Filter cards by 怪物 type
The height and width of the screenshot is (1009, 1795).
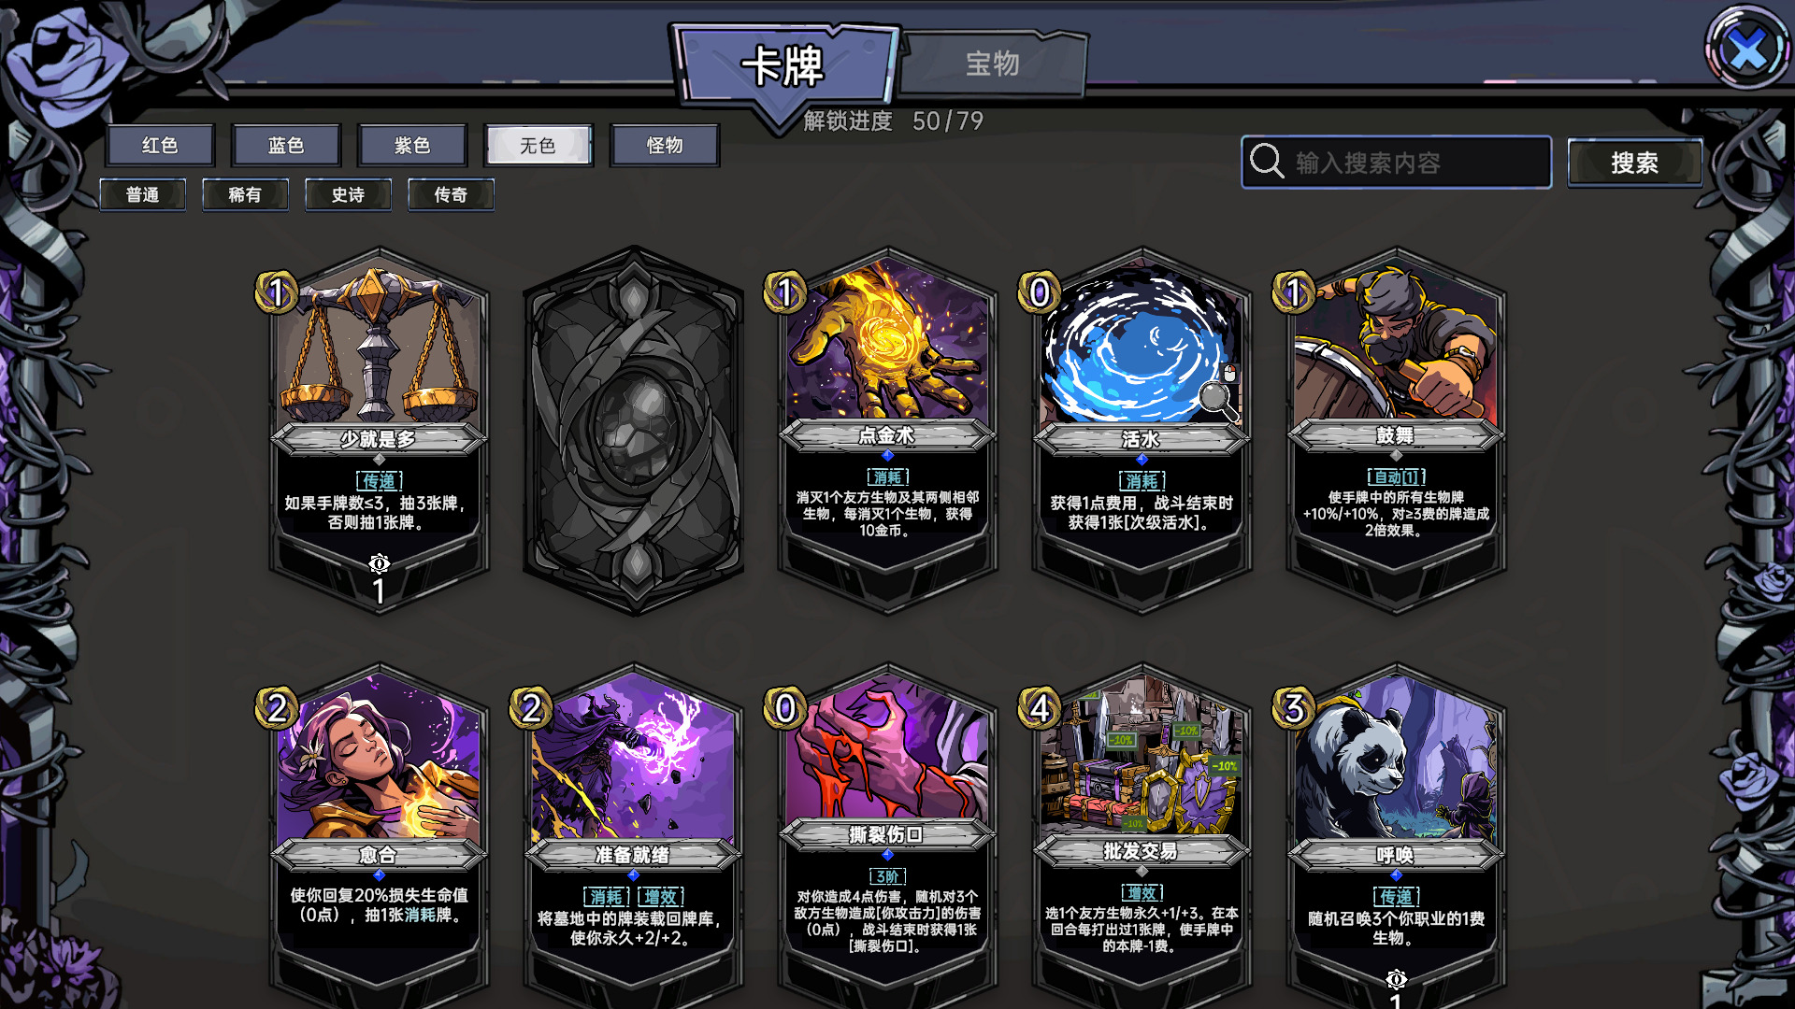665,145
